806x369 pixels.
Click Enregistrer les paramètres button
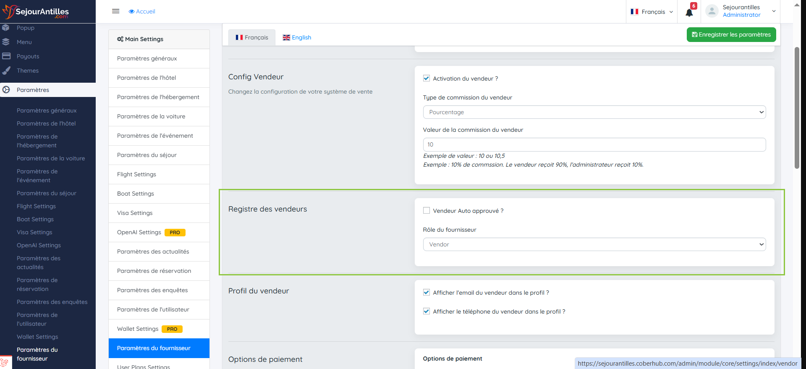click(x=731, y=34)
